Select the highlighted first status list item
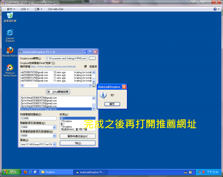 (78, 118)
